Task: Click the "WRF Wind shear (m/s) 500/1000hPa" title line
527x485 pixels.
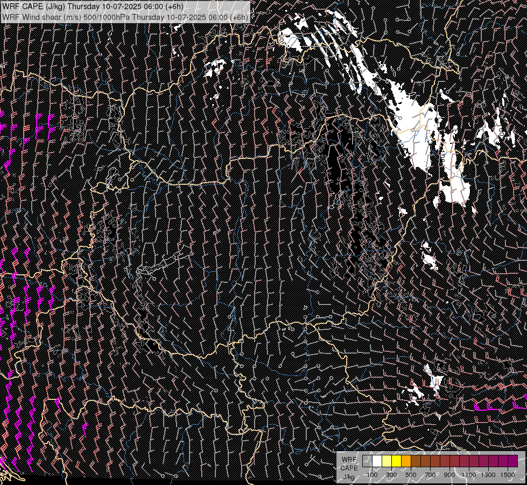Action: coord(125,17)
